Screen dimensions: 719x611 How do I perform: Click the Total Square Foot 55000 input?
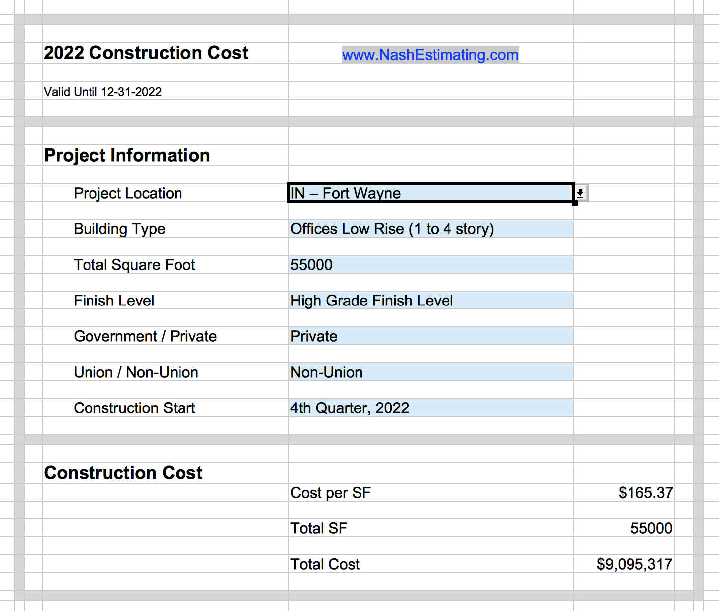431,265
